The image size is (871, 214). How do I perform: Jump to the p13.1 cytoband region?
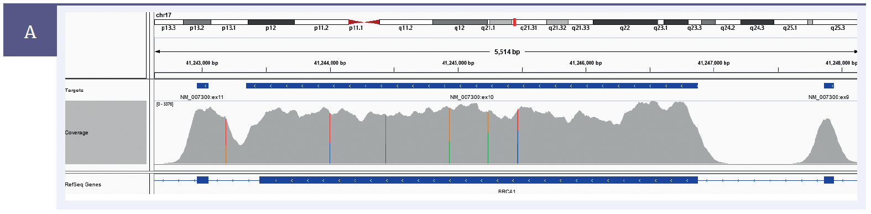230,22
